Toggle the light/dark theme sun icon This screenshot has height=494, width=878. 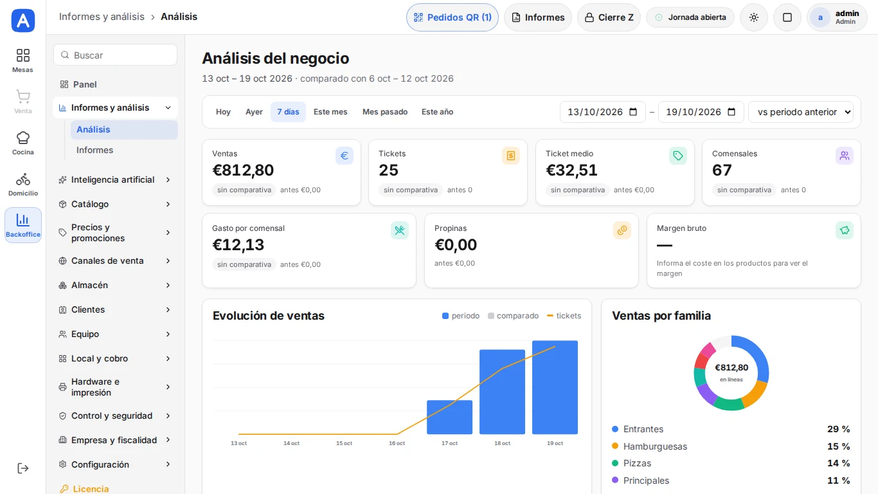click(754, 17)
